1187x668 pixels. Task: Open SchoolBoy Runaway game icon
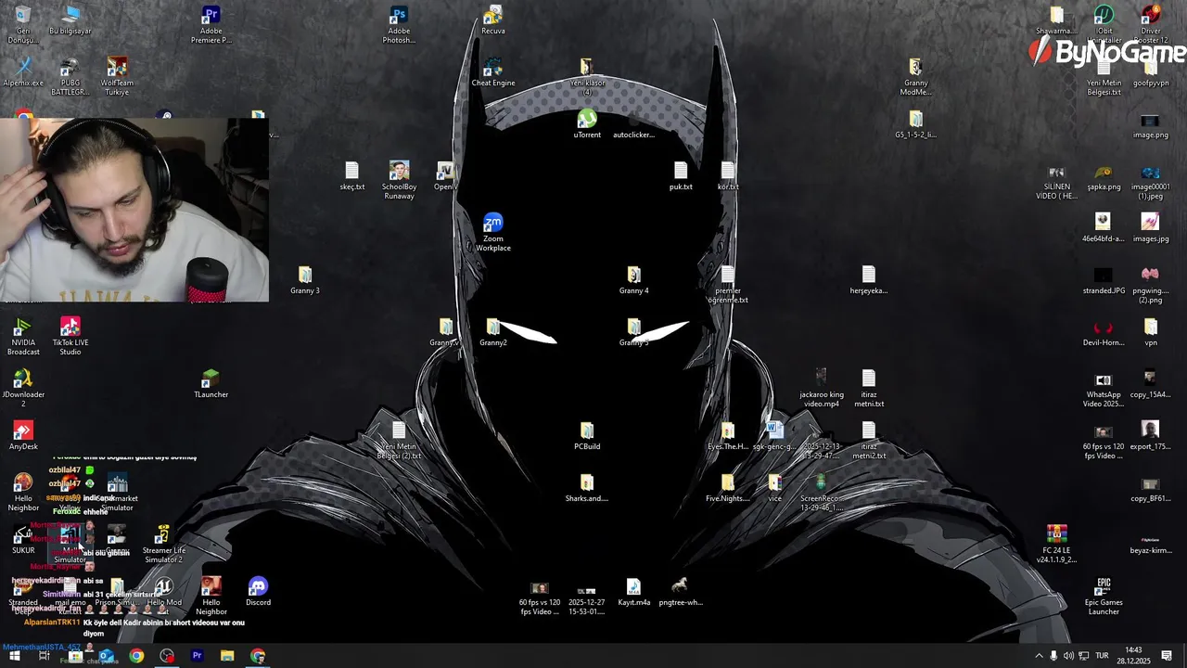click(x=399, y=181)
